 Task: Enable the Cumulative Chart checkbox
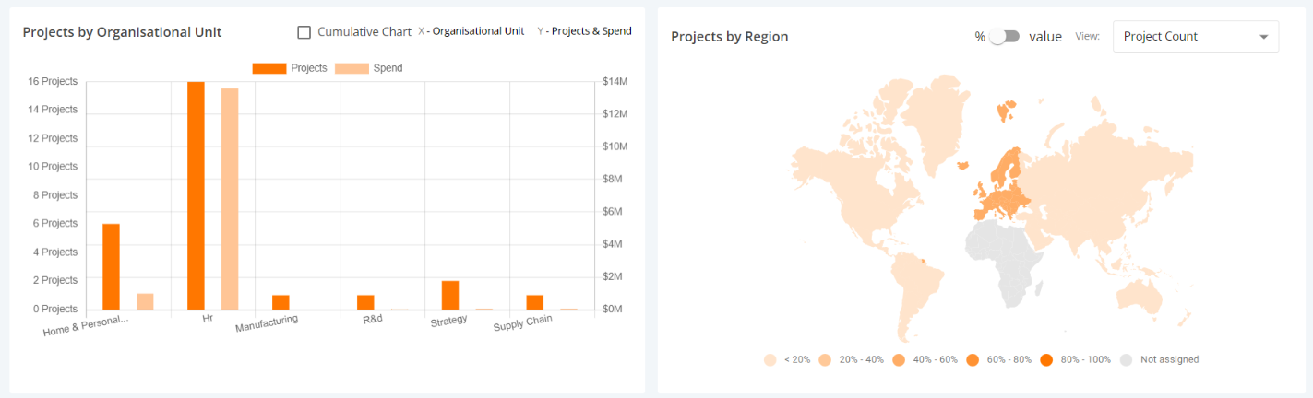pos(304,32)
